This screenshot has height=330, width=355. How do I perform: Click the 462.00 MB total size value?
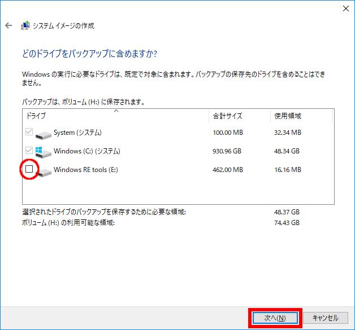point(228,170)
